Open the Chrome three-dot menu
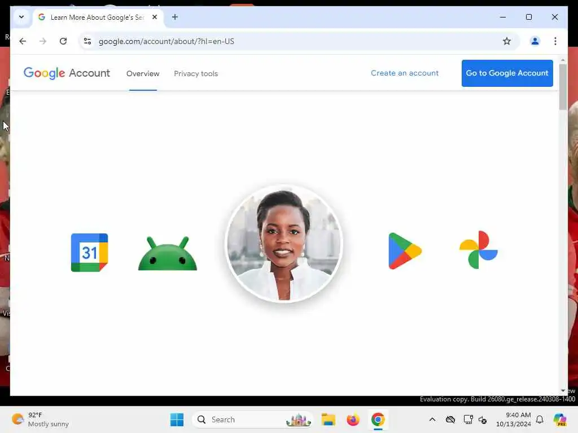 pos(555,41)
